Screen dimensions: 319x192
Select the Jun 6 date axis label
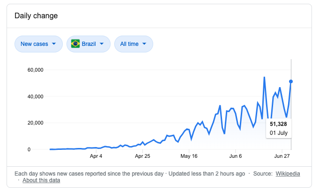[236, 156]
